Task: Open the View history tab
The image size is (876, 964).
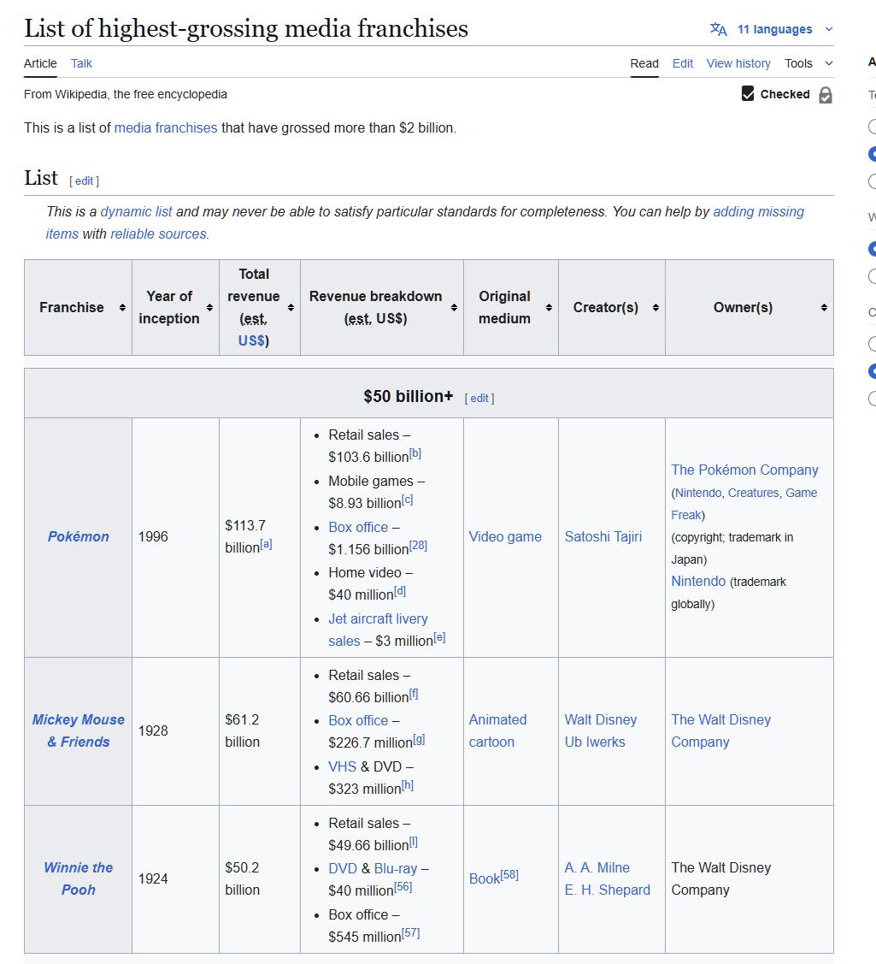Action: pos(738,63)
